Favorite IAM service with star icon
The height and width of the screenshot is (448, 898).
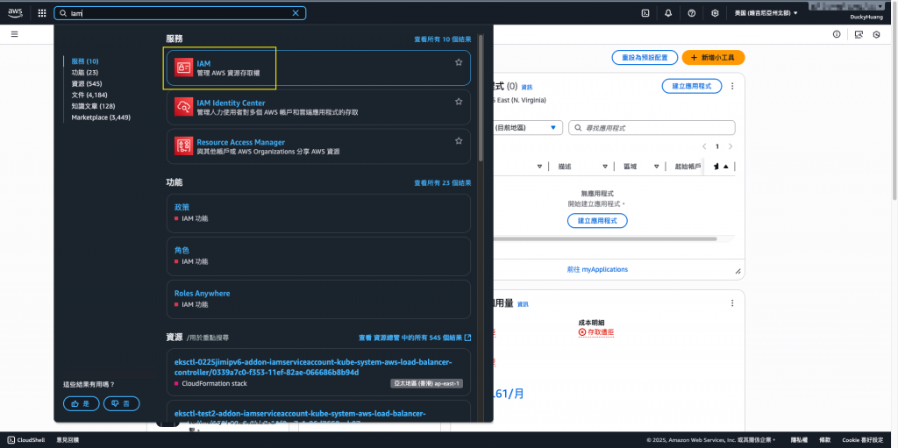tap(459, 62)
